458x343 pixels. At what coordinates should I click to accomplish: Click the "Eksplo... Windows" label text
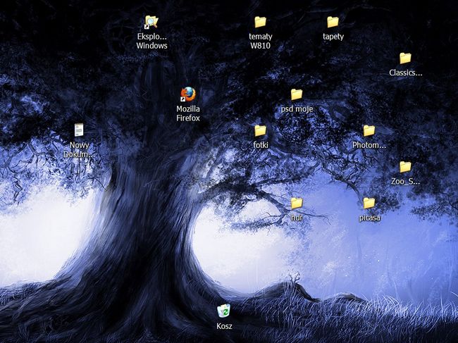(x=151, y=41)
